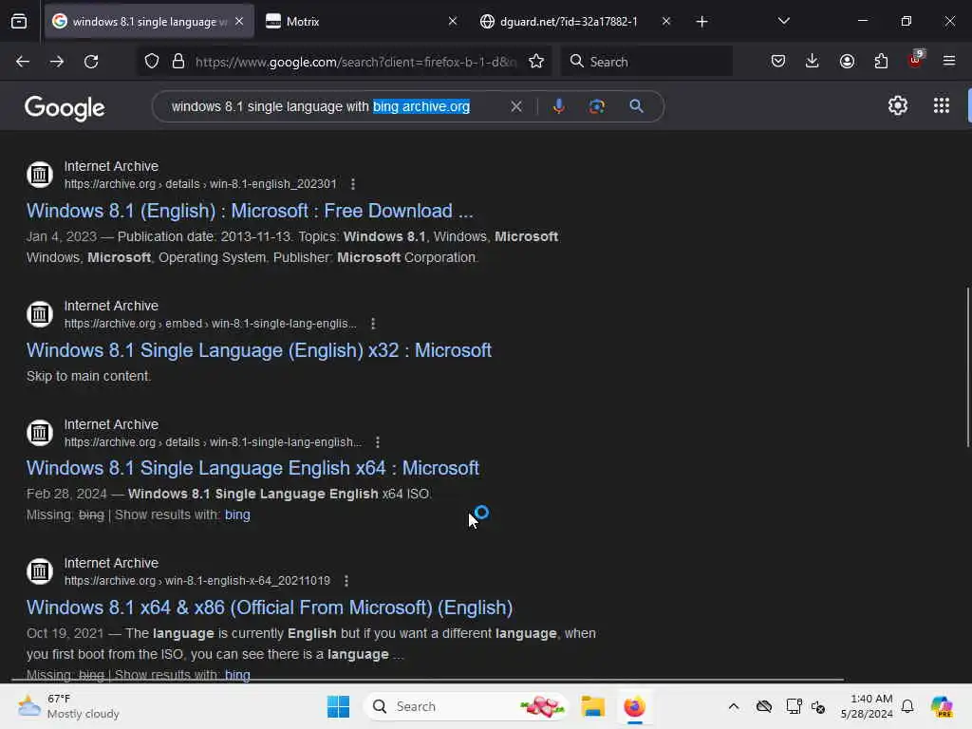Close the Motrix tab
The height and width of the screenshot is (729, 972).
click(x=453, y=22)
